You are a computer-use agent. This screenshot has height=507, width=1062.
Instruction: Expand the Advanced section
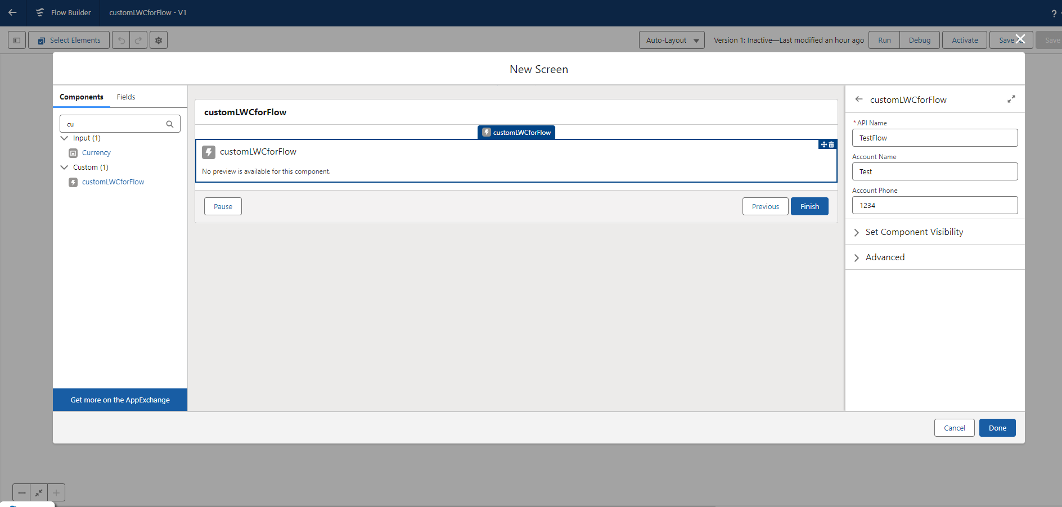[935, 257]
